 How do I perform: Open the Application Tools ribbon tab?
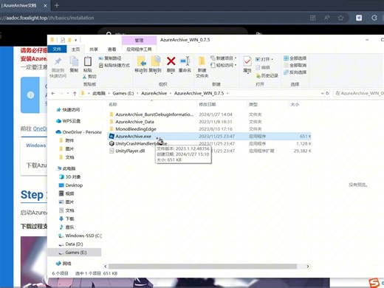[x=139, y=49]
